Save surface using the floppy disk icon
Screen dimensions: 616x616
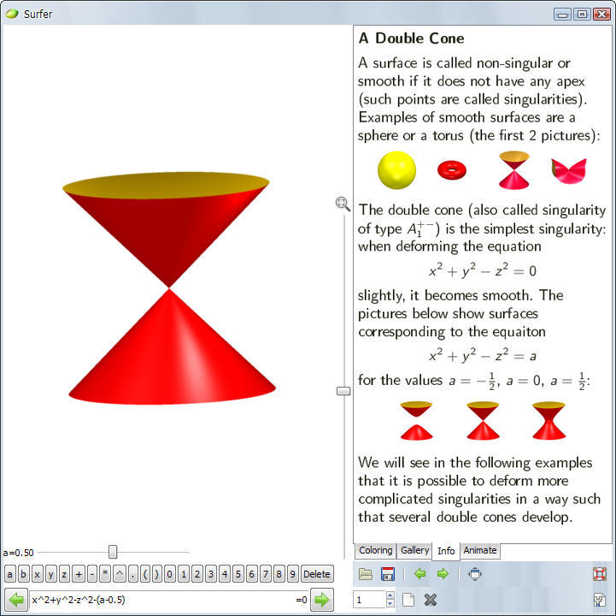pyautogui.click(x=388, y=574)
